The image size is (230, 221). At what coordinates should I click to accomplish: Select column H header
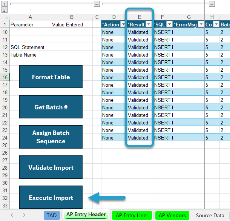pos(212,17)
